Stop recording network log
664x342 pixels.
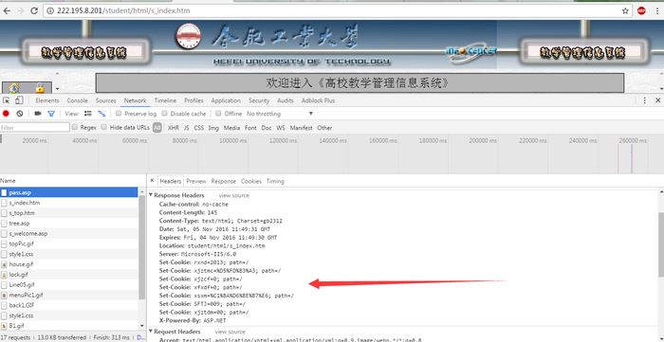coord(6,114)
